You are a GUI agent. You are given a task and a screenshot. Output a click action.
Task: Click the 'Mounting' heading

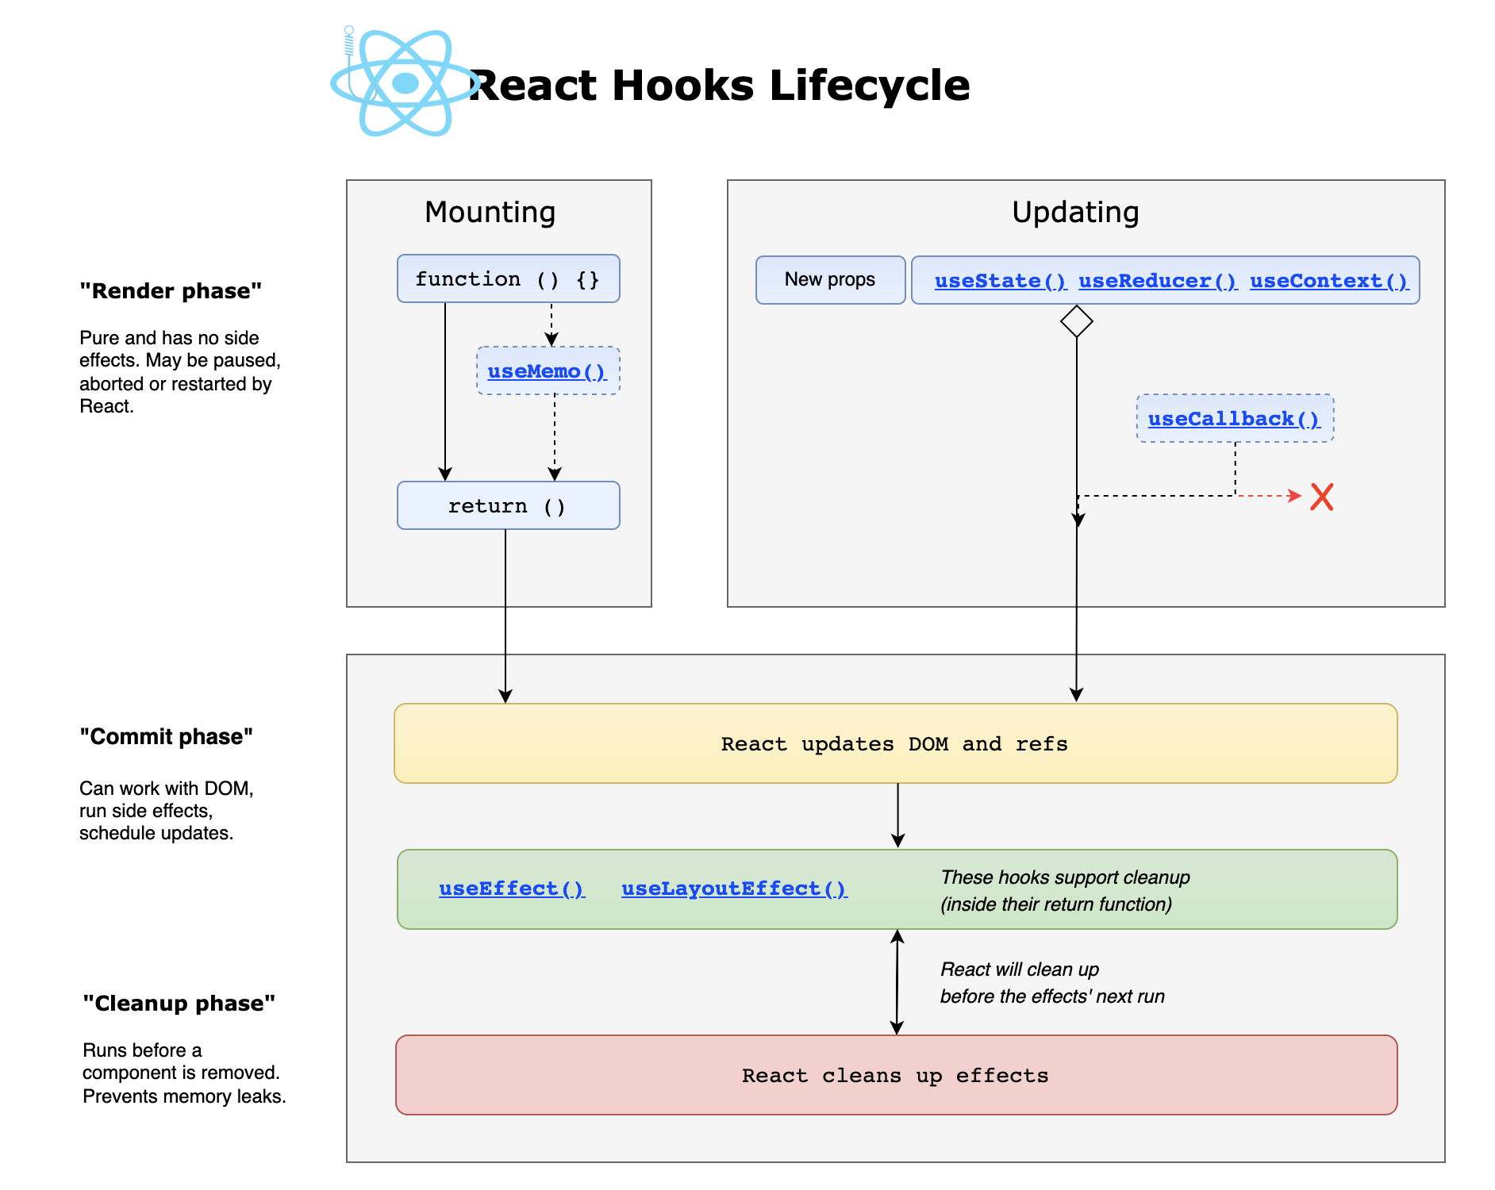[490, 213]
